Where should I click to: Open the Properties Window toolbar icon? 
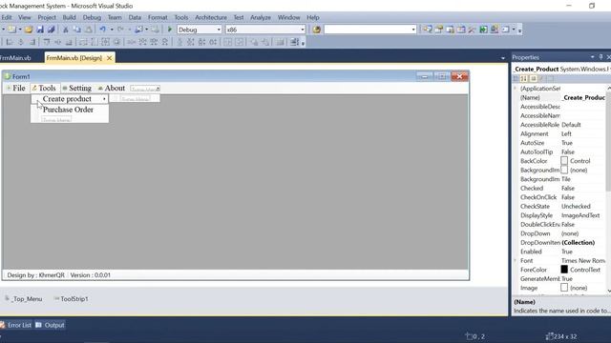point(439,30)
